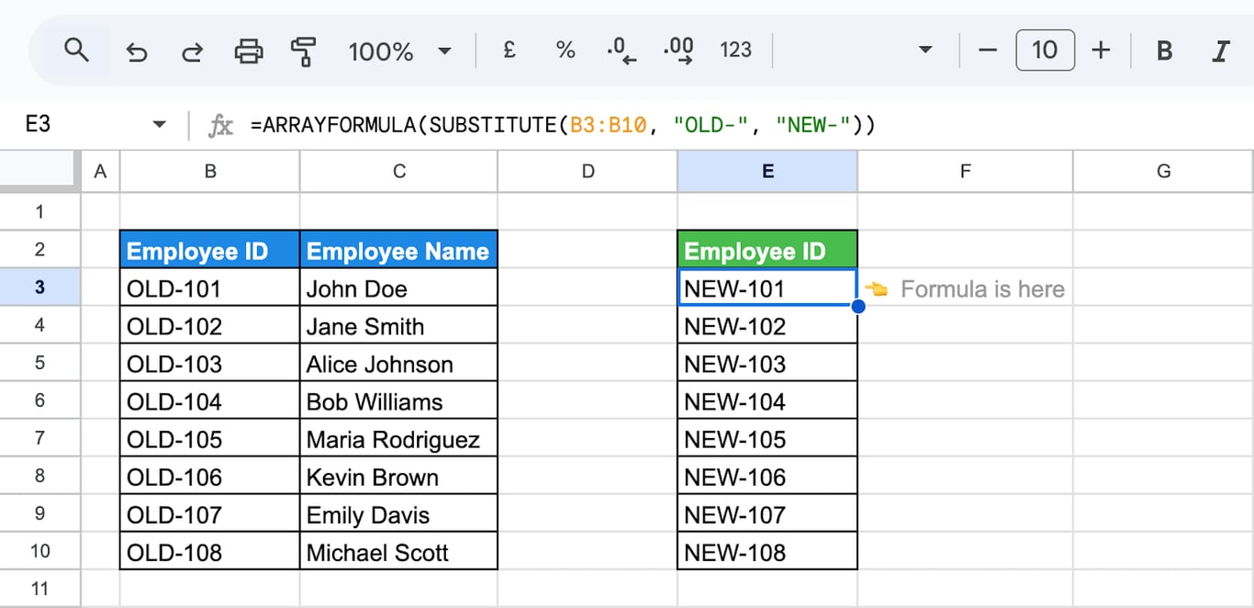Select cell containing NEW-107
Viewport: 1254px width, 608px height.
[767, 513]
